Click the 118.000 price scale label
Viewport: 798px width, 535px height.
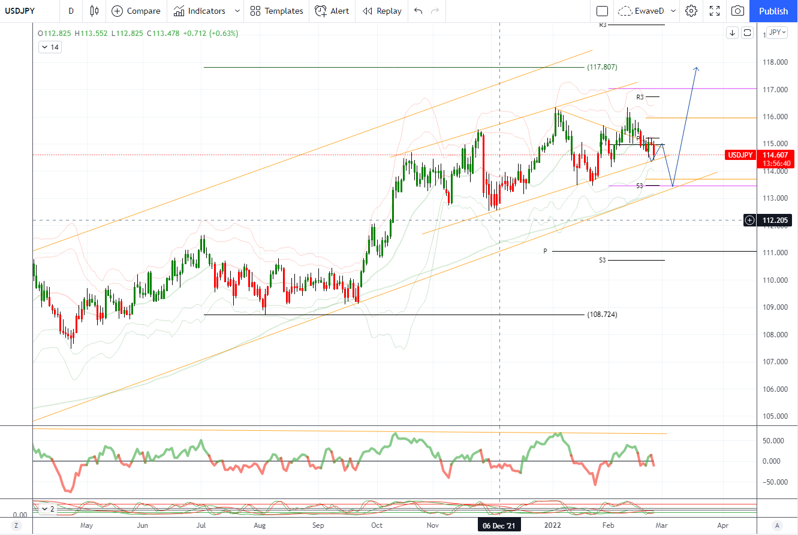click(774, 62)
